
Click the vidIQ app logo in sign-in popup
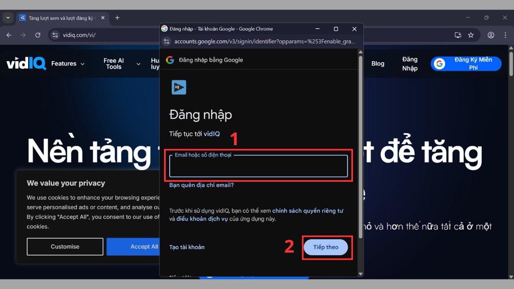[x=179, y=87]
